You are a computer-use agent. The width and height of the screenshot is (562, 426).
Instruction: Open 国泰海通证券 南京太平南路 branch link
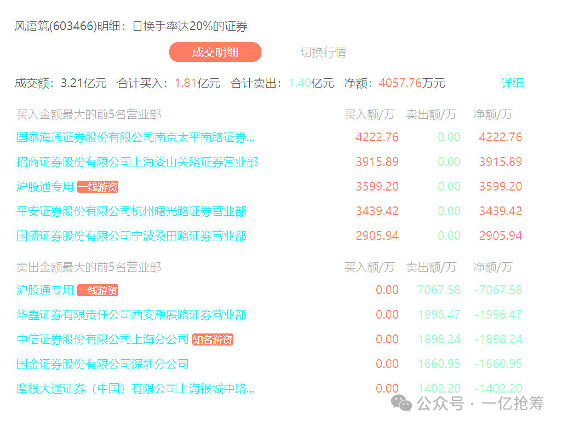[x=135, y=137]
